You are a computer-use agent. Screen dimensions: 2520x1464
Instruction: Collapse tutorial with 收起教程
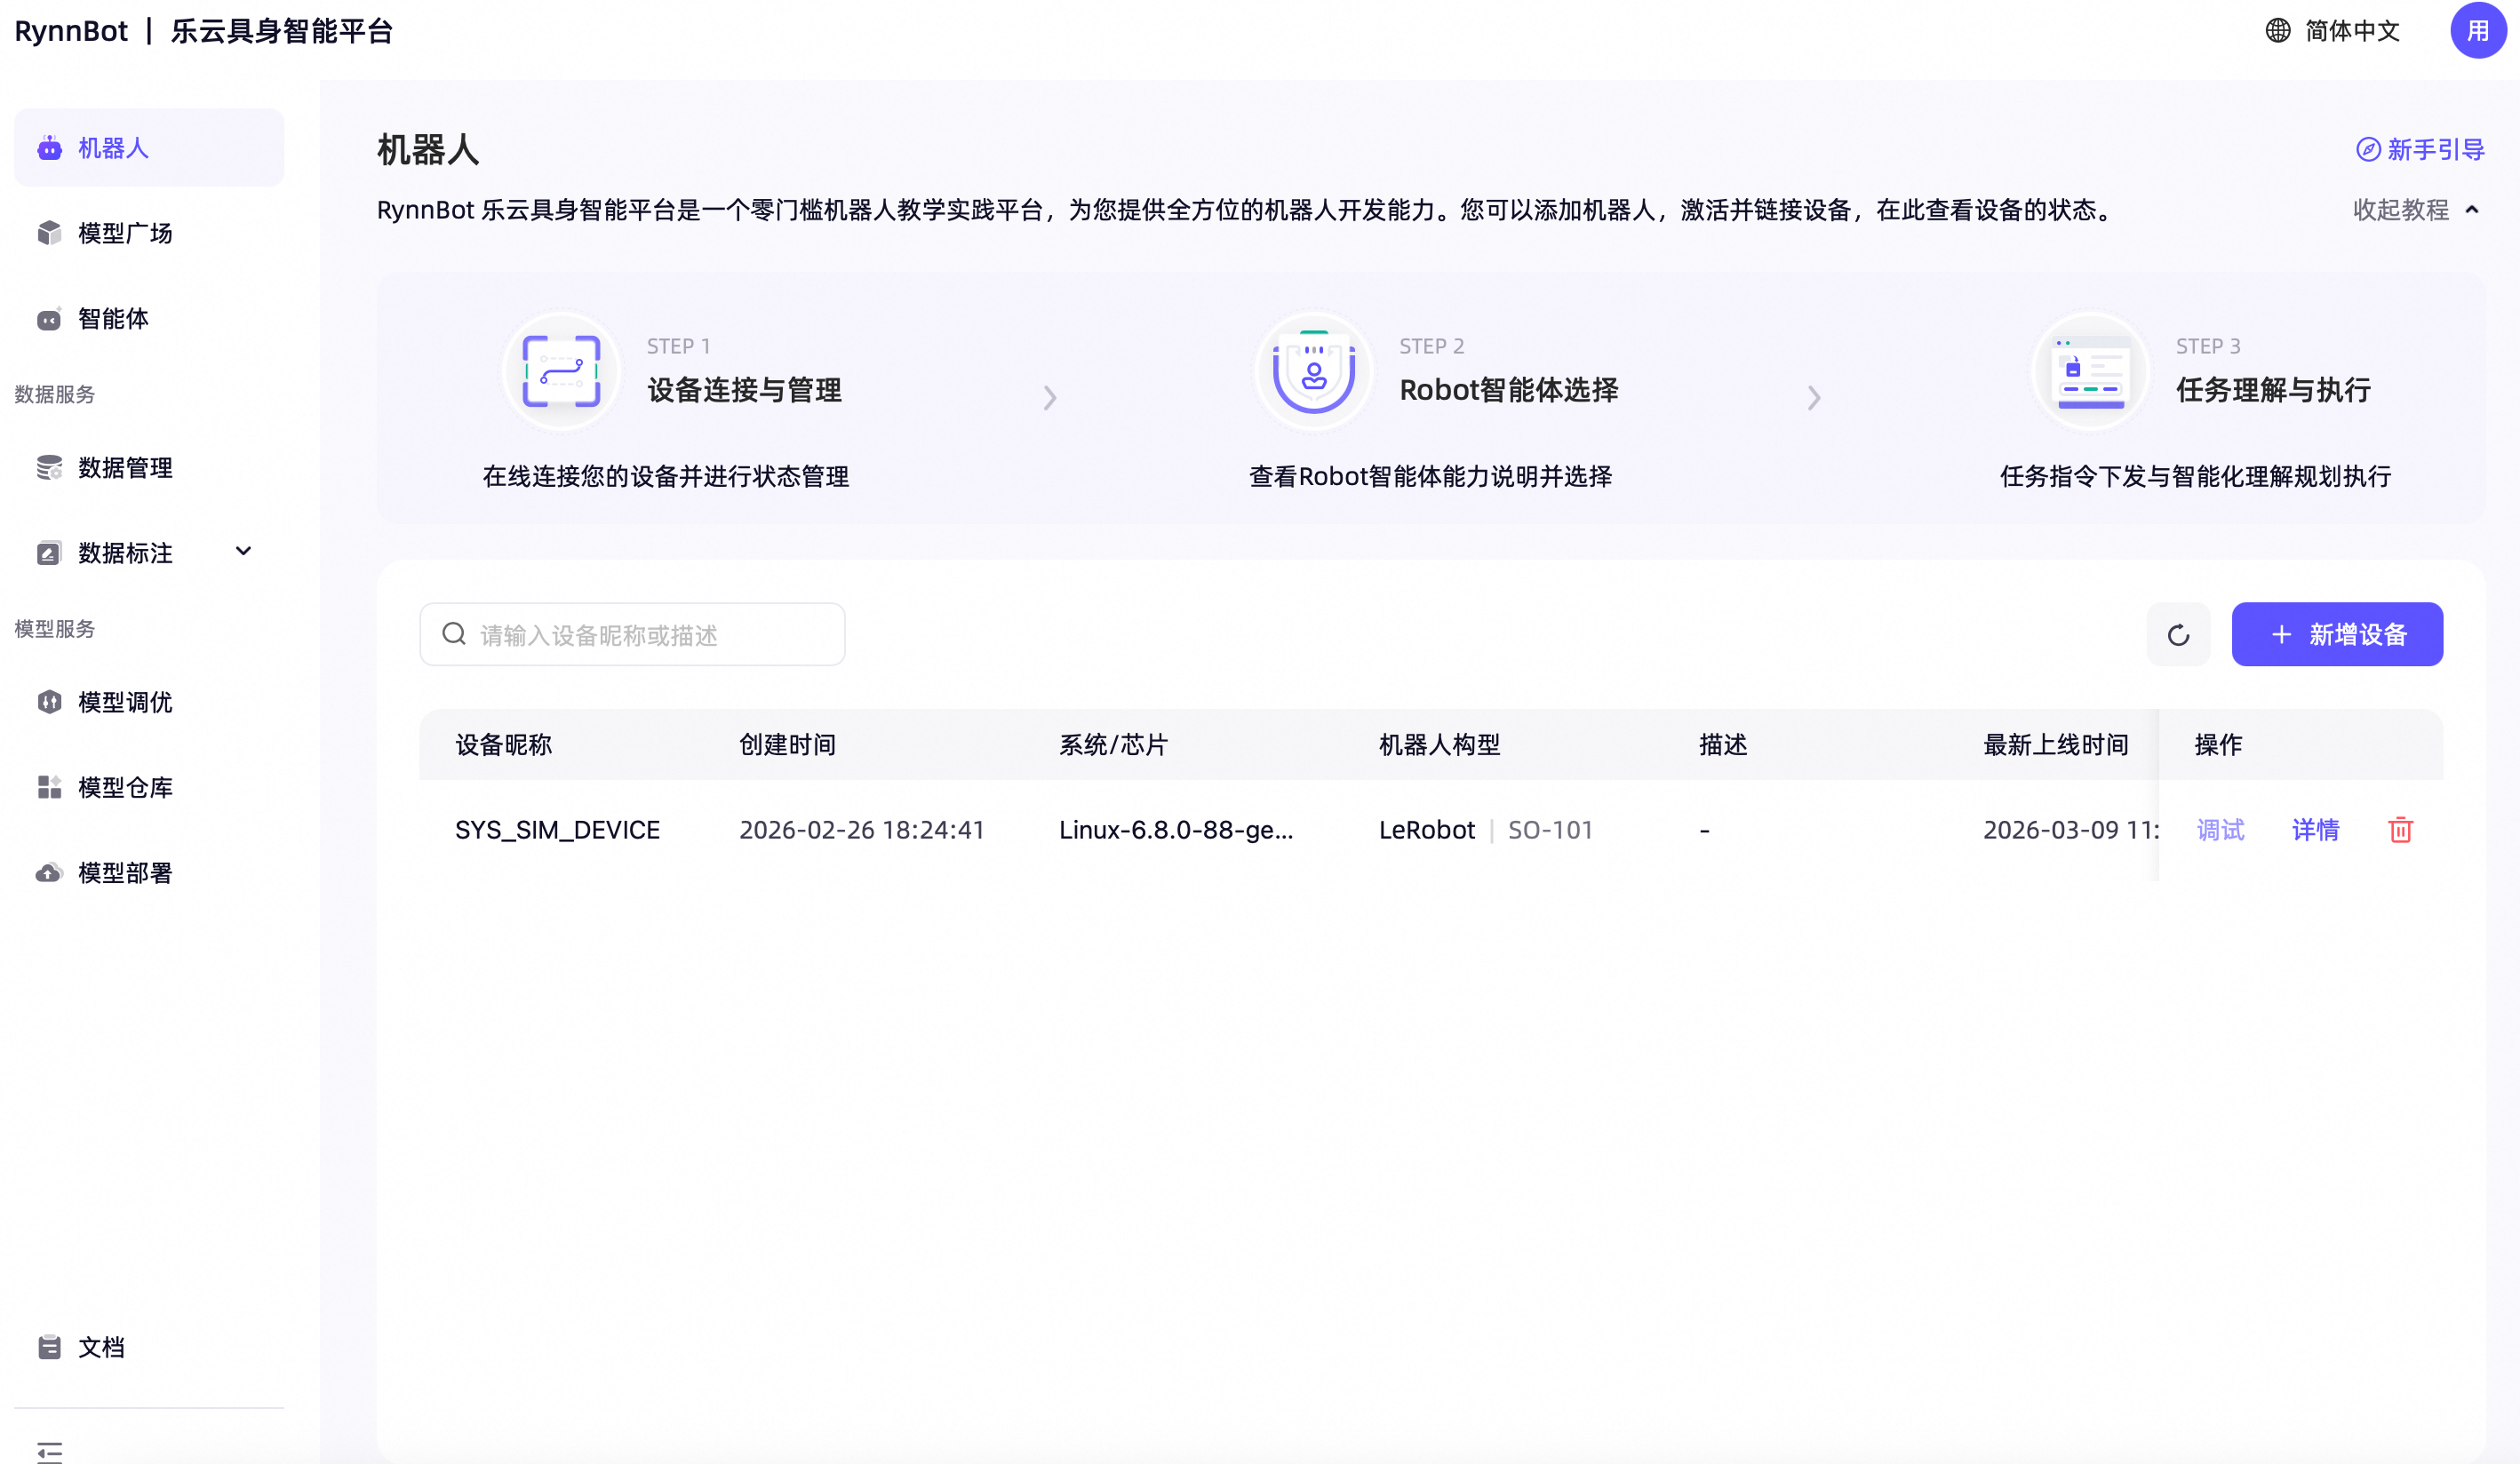(x=2415, y=210)
